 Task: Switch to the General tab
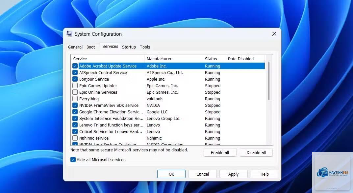[75, 47]
